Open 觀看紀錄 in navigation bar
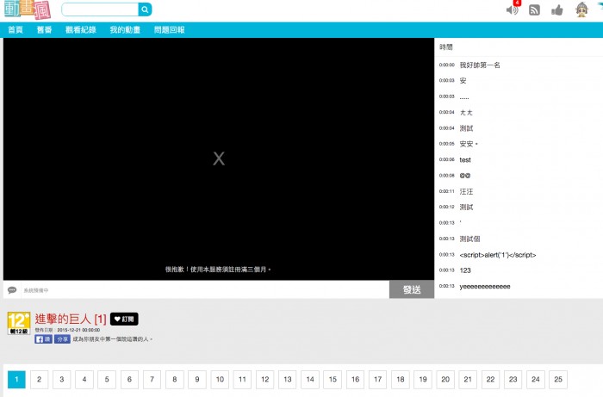The image size is (603, 397). coord(81,30)
